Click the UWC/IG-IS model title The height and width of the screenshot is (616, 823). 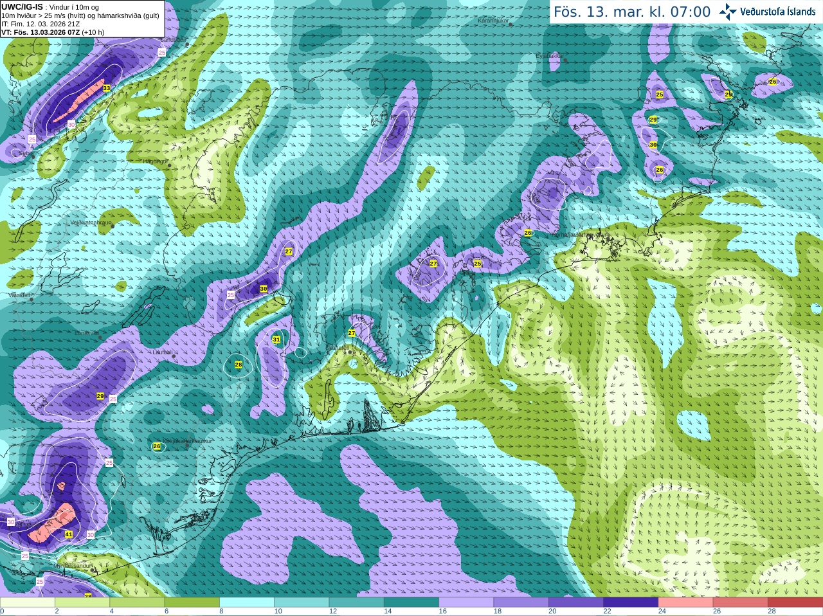22,6
